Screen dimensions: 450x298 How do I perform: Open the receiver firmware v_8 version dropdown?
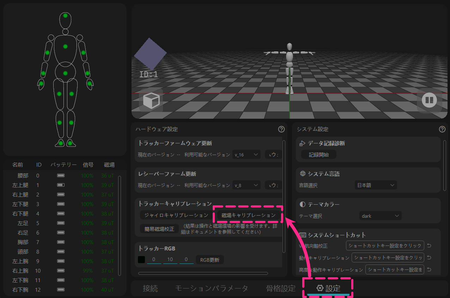246,185
